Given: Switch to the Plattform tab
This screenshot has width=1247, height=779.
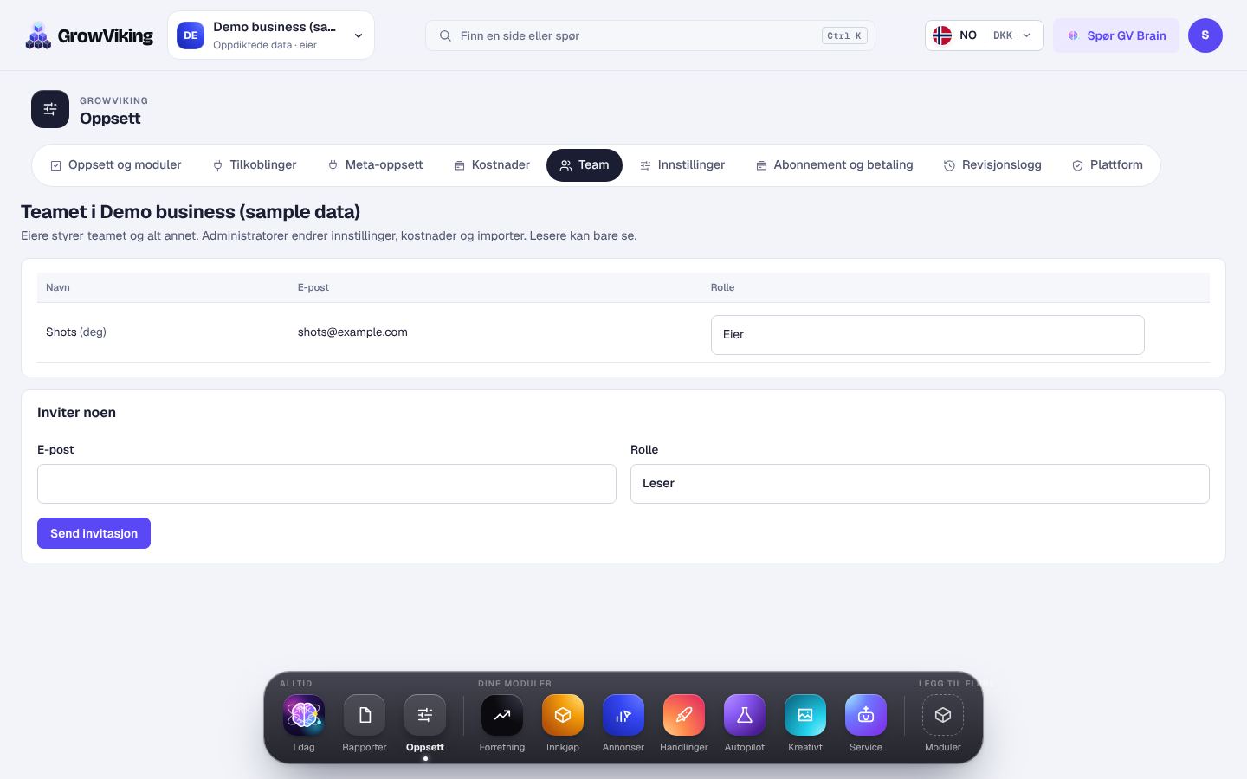Looking at the screenshot, I should 1108,165.
